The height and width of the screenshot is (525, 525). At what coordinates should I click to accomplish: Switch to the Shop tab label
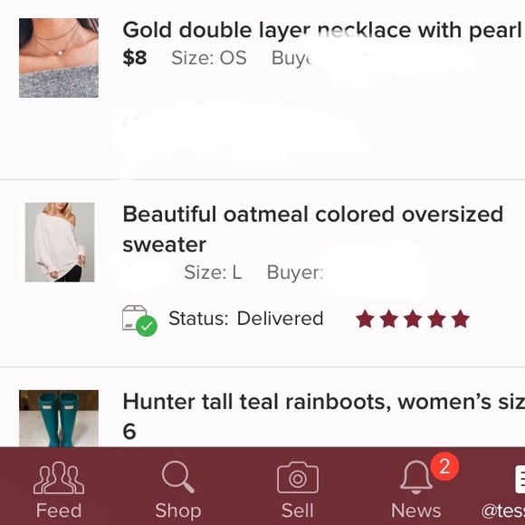point(178,511)
